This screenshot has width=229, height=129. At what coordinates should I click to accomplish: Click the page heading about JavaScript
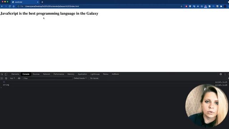coord(49,14)
